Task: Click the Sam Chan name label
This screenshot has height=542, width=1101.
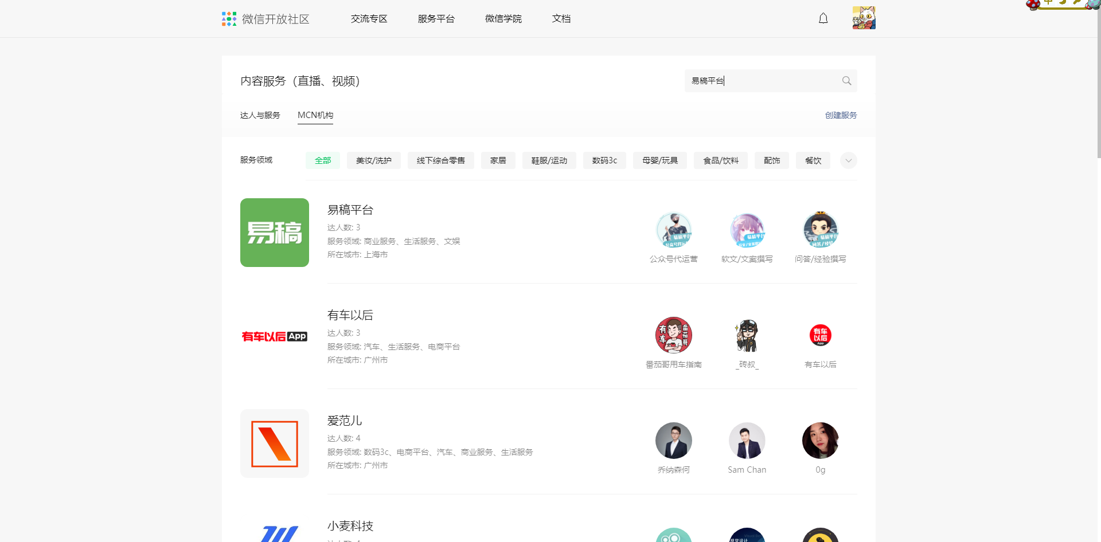Action: [x=747, y=470]
